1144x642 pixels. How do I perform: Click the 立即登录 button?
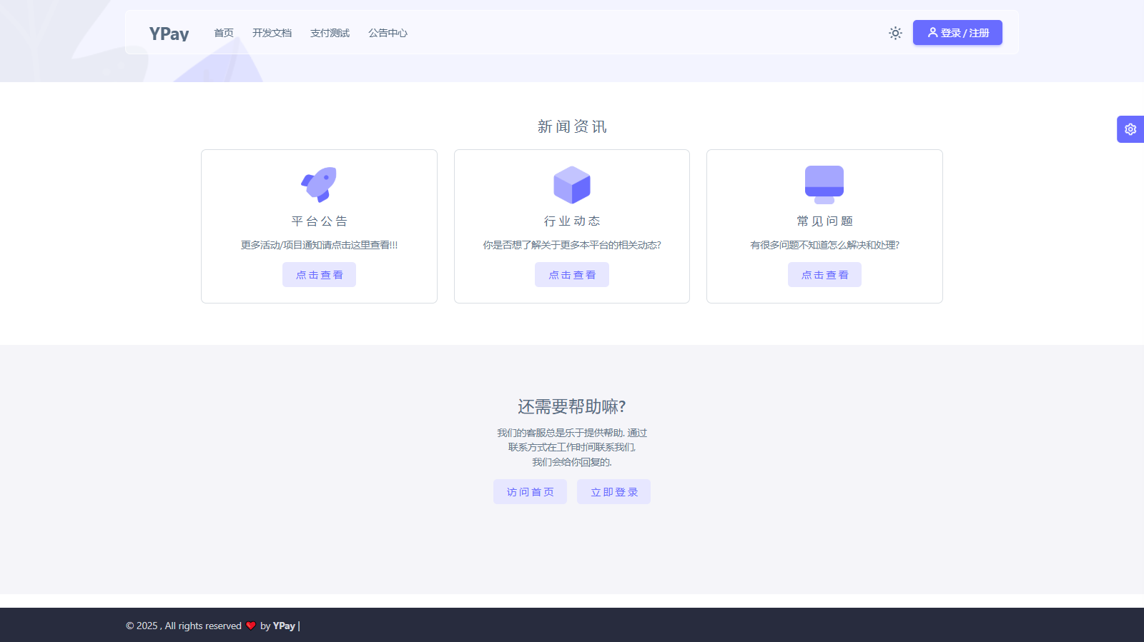click(x=613, y=492)
